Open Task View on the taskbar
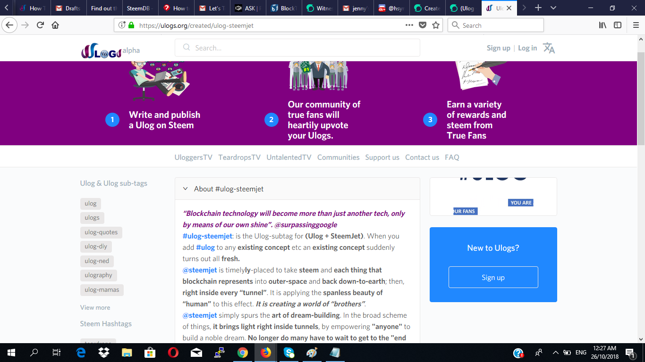645x362 pixels. [57, 353]
